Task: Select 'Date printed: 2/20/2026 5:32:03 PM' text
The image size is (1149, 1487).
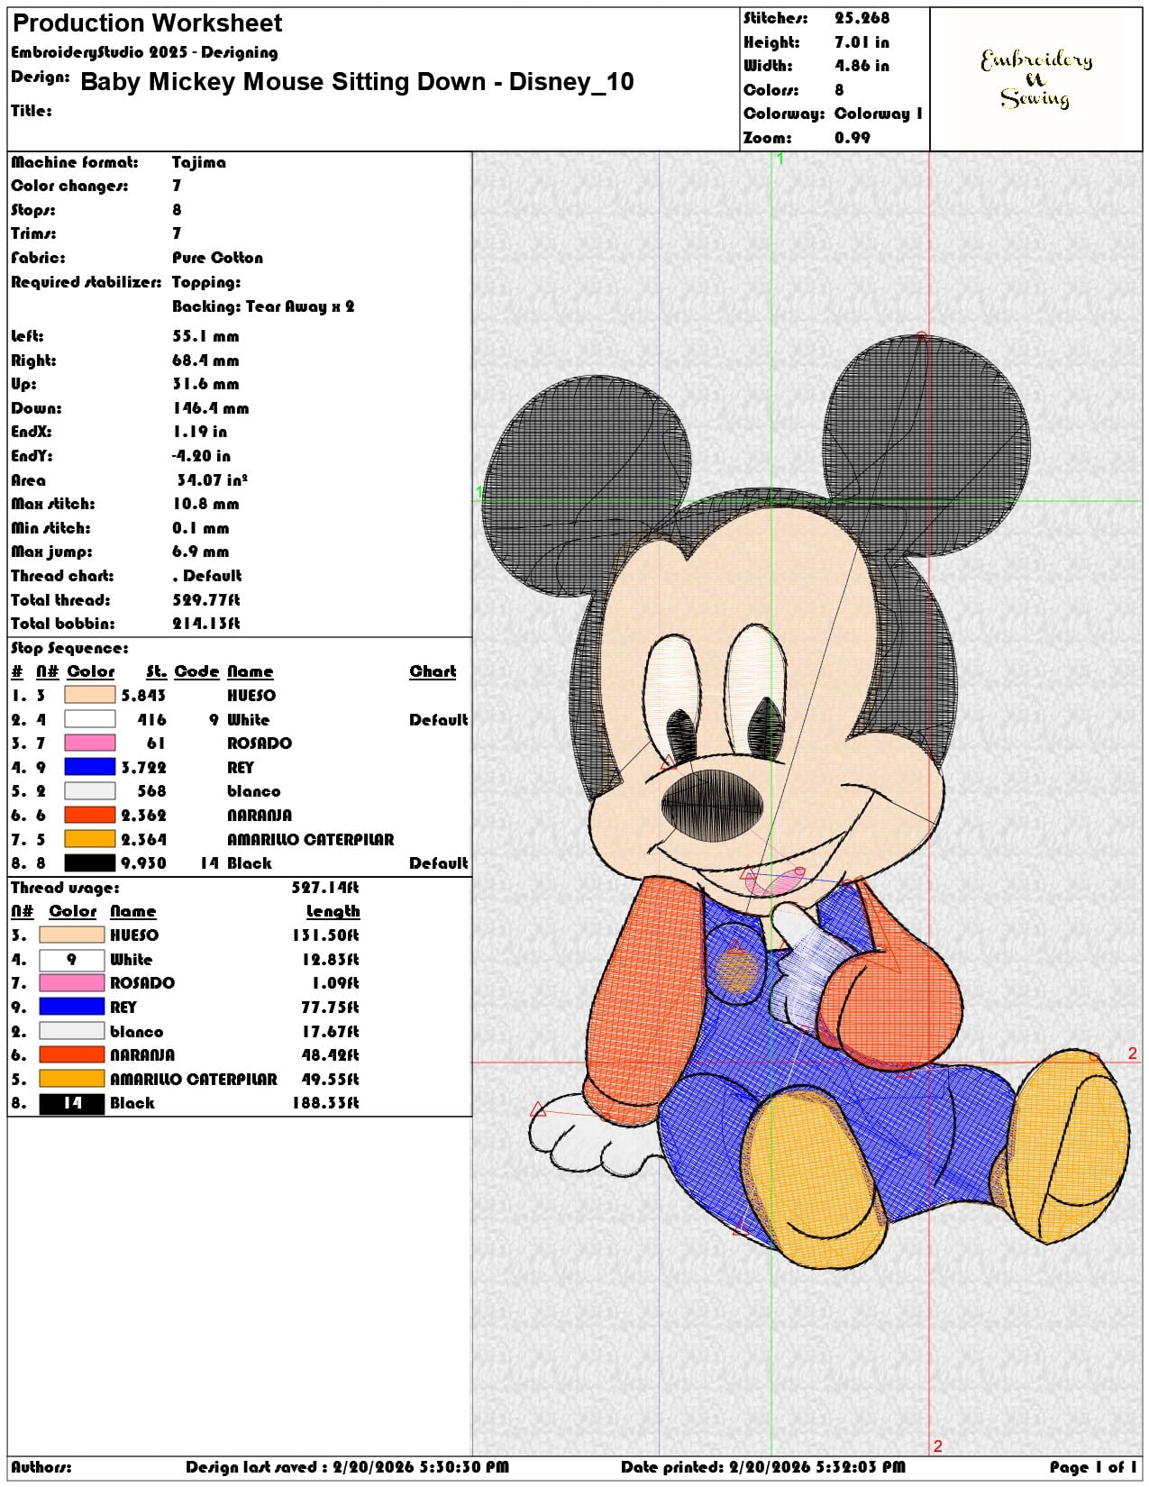Action: pyautogui.click(x=762, y=1467)
